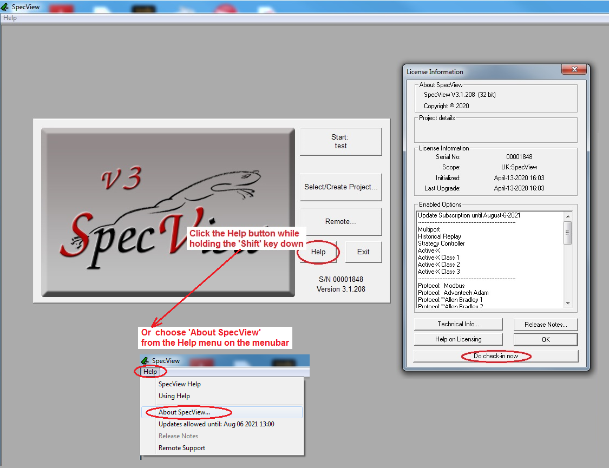Choose 'About SpecView...' from the Help menu
609x468 pixels.
coord(184,412)
